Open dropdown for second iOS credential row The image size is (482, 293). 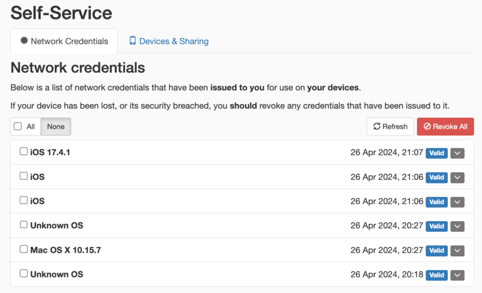point(457,177)
